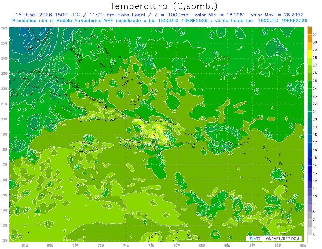Click the 18N latitude axis label
The image size is (322, 249).
4,149
